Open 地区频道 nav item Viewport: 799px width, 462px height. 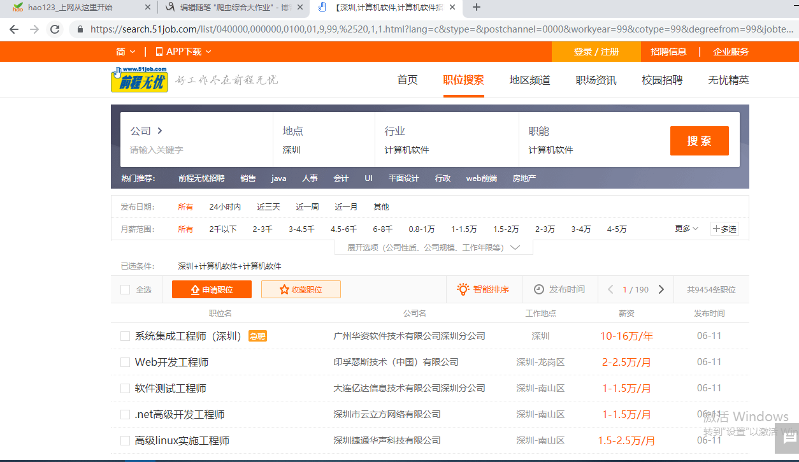[529, 80]
